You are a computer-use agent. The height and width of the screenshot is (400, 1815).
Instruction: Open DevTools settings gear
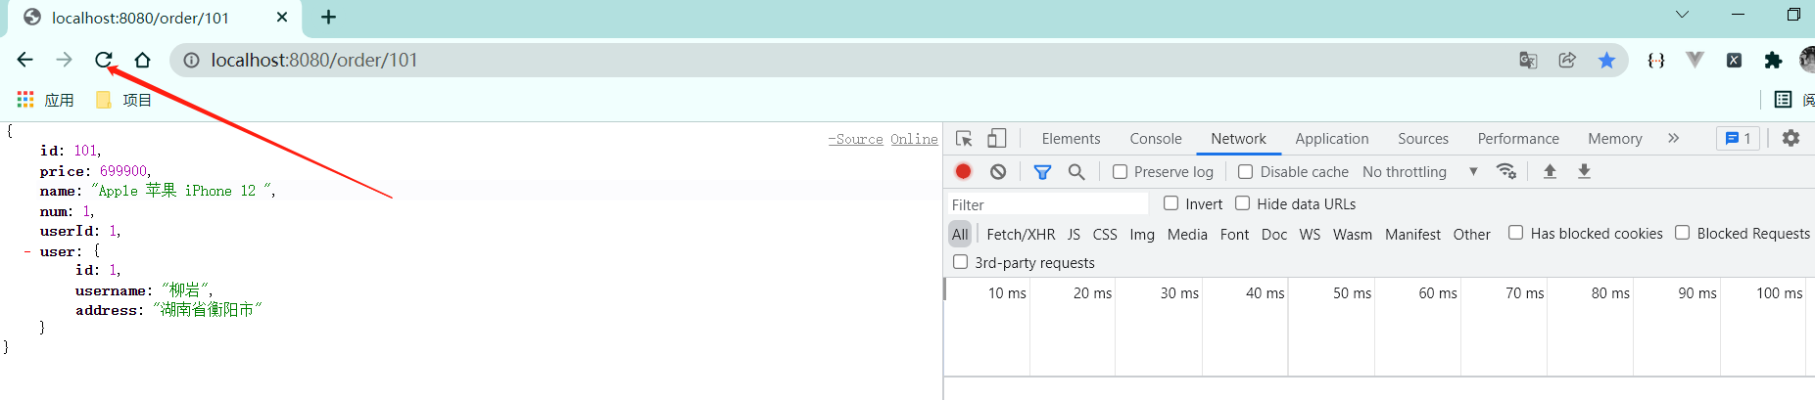tap(1791, 138)
